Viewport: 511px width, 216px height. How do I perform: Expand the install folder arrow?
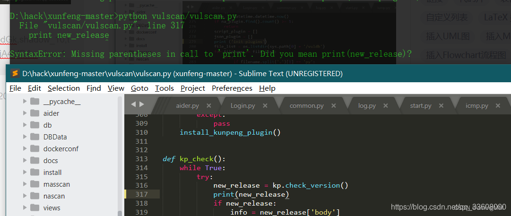[25, 173]
